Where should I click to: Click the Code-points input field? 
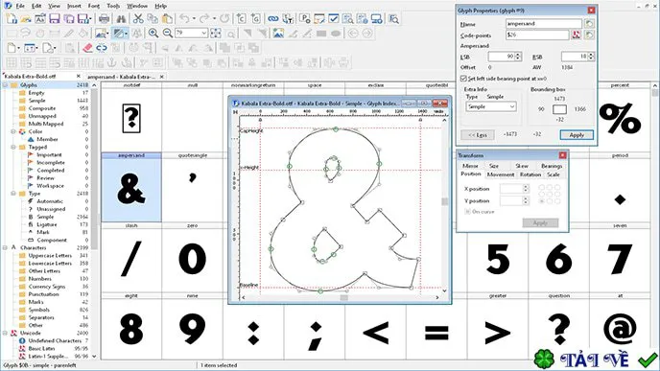pyautogui.click(x=537, y=35)
